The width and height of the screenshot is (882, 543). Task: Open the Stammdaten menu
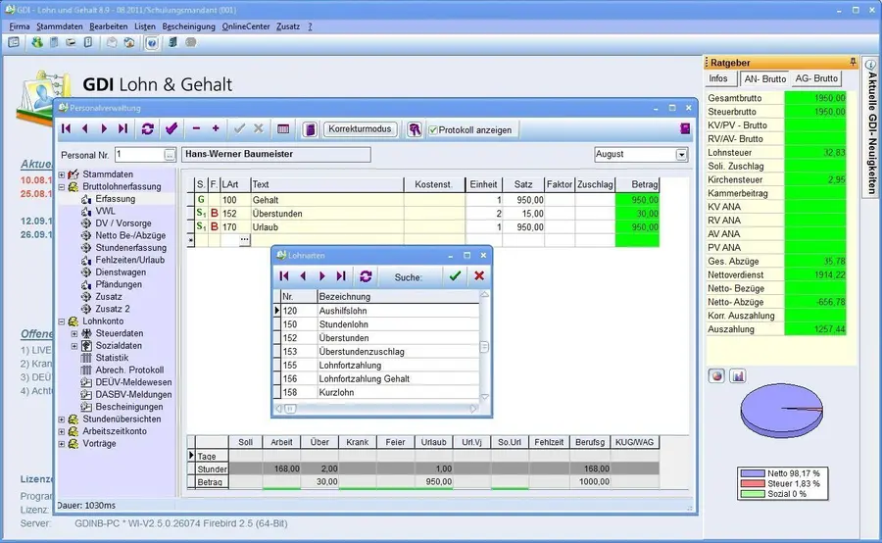tap(60, 26)
